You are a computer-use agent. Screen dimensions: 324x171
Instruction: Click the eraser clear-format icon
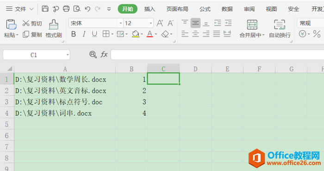tap(165, 34)
